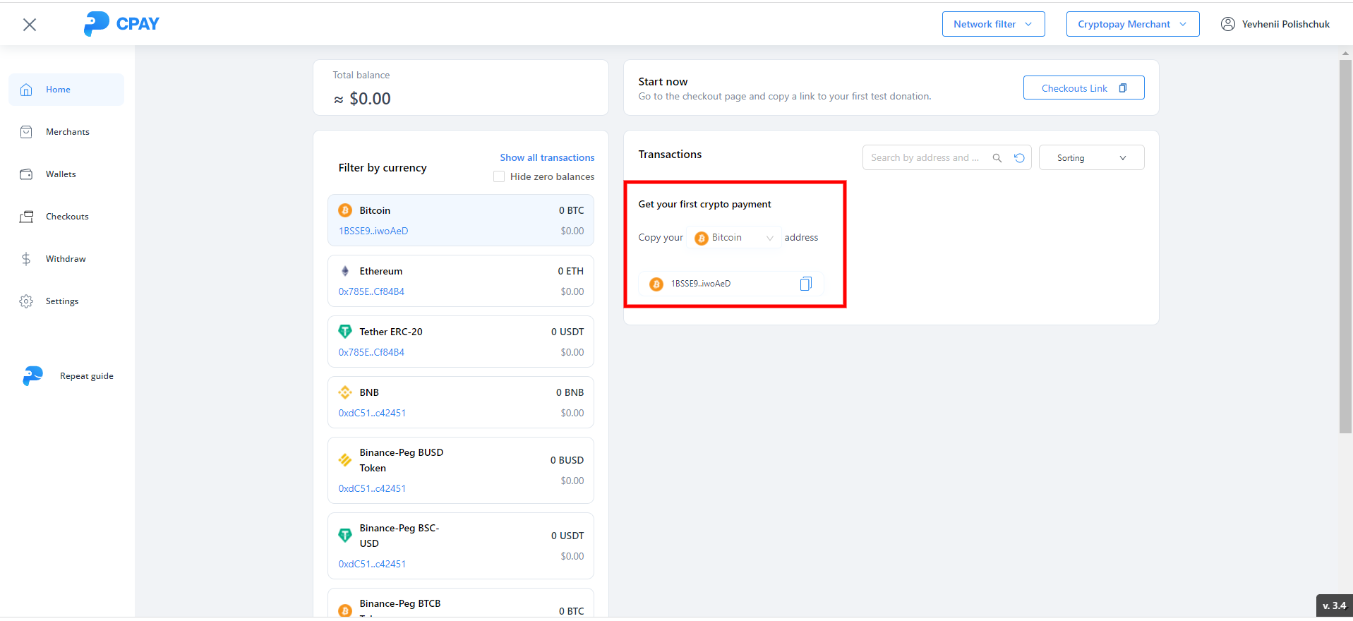The image size is (1353, 621).
Task: Click Show all transactions link
Action: (547, 157)
